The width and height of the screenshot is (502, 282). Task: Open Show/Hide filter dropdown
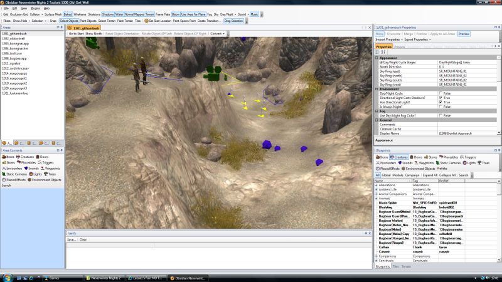click(x=21, y=21)
